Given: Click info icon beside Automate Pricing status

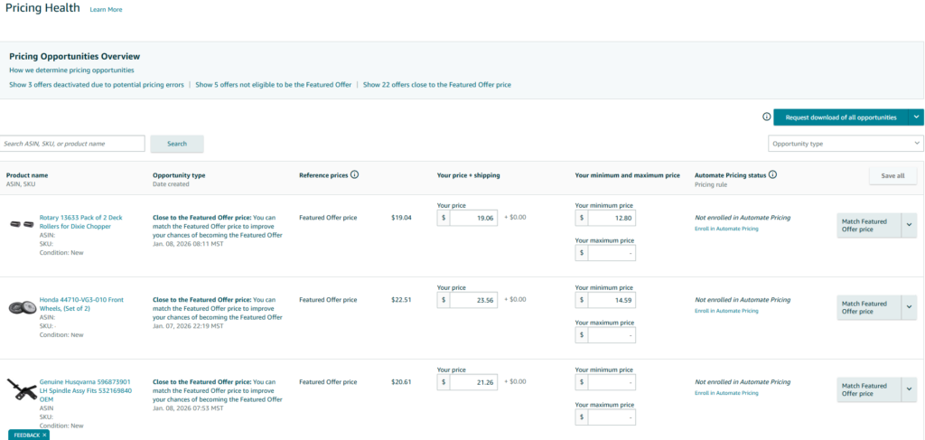Looking at the screenshot, I should 772,175.
